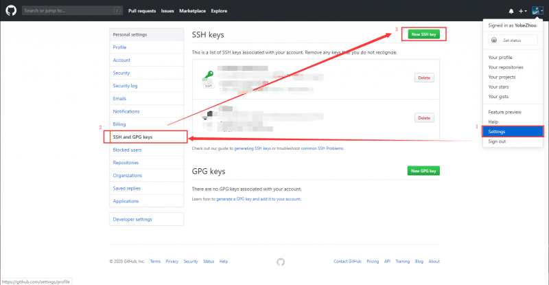Click the green key icon of first SSH key
This screenshot has width=549, height=285.
[x=209, y=74]
